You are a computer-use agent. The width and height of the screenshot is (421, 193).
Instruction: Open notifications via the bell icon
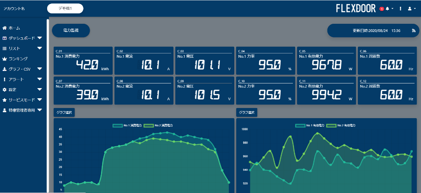click(387, 9)
